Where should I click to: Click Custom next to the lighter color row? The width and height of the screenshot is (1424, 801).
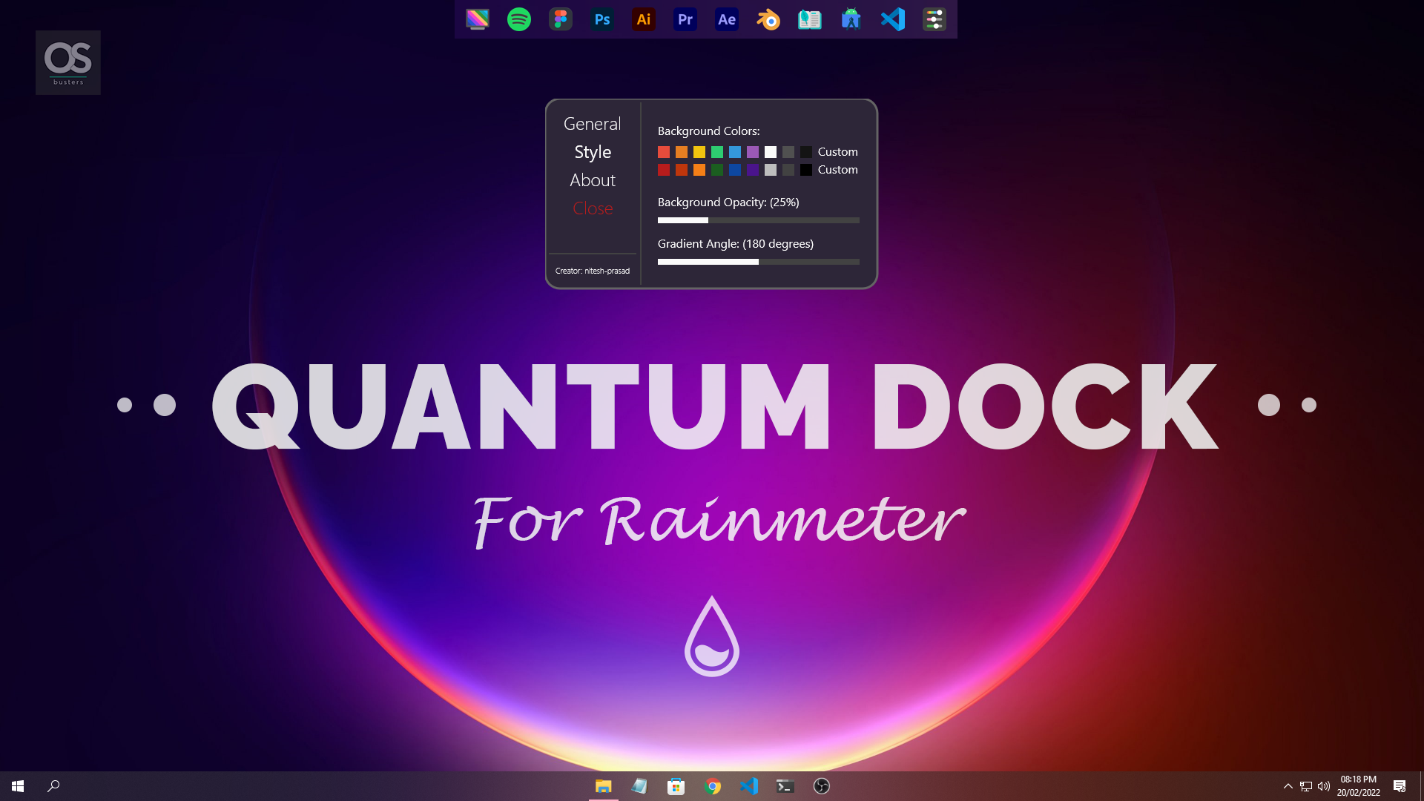point(838,152)
